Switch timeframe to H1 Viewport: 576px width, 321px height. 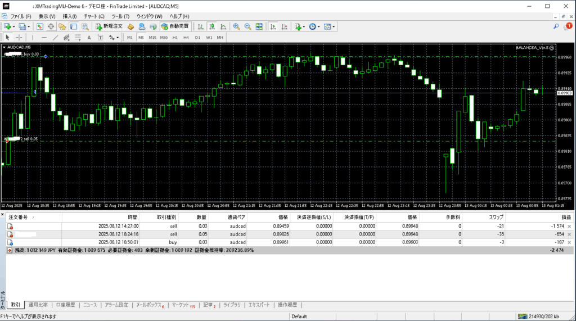pos(175,38)
